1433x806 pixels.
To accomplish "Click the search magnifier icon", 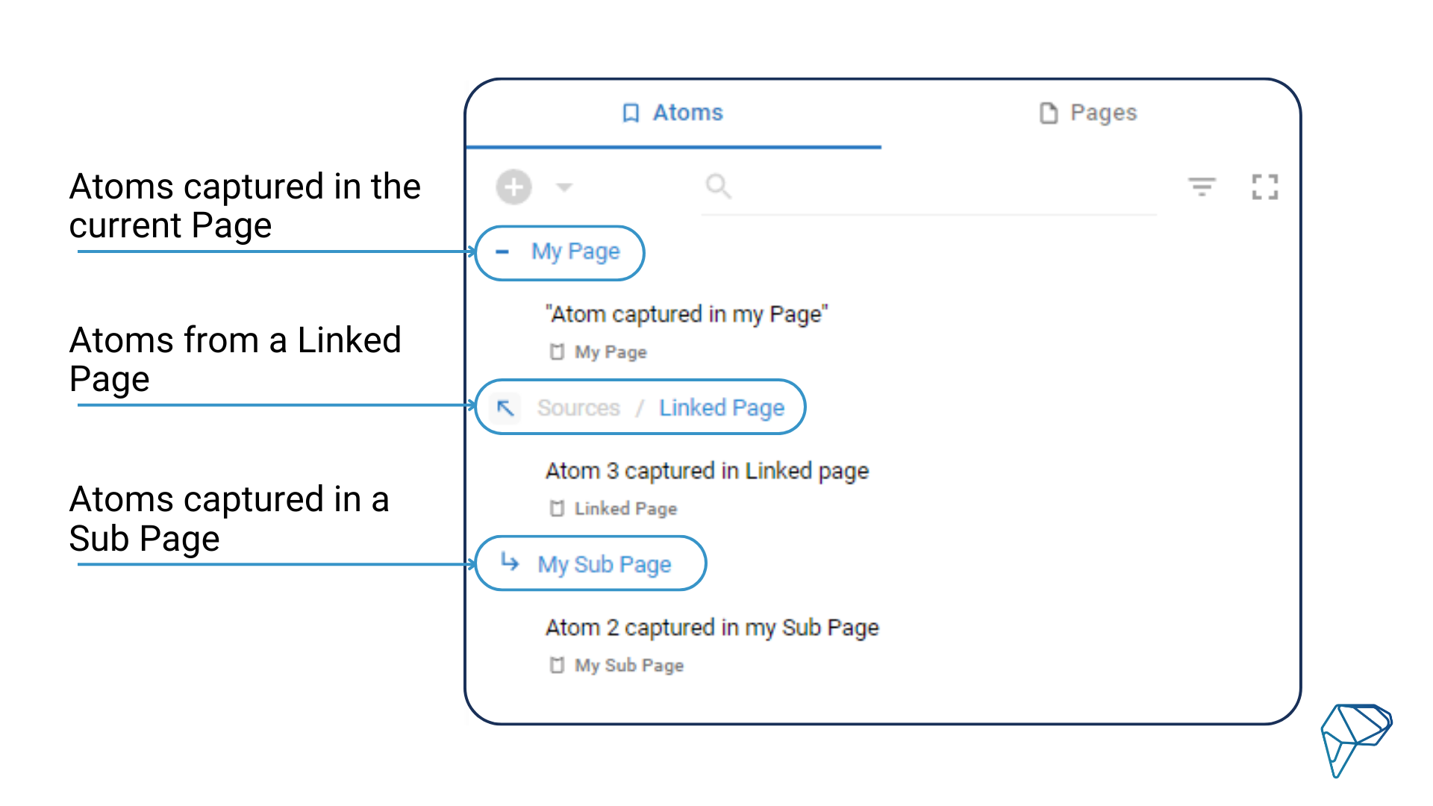I will tap(717, 186).
